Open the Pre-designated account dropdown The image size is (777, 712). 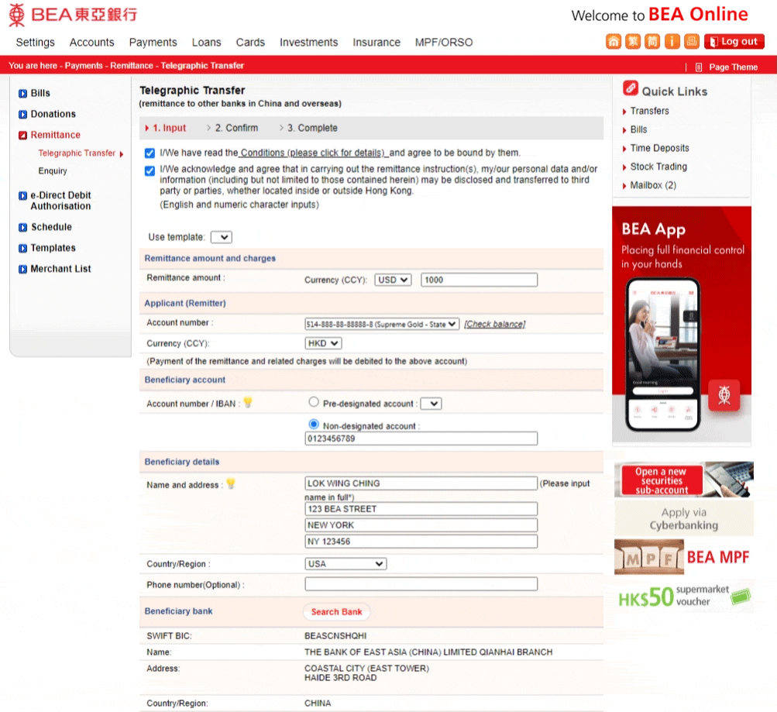tap(431, 404)
